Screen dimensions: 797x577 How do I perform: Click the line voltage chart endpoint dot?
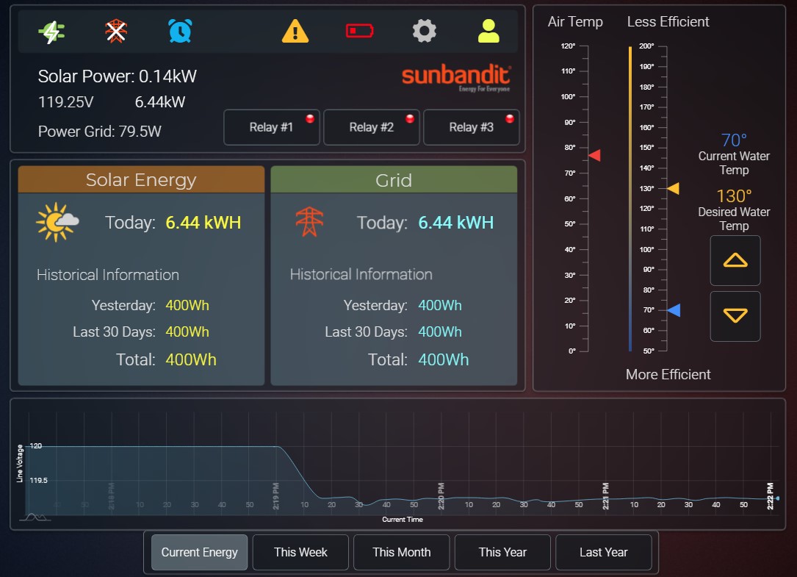click(x=778, y=498)
